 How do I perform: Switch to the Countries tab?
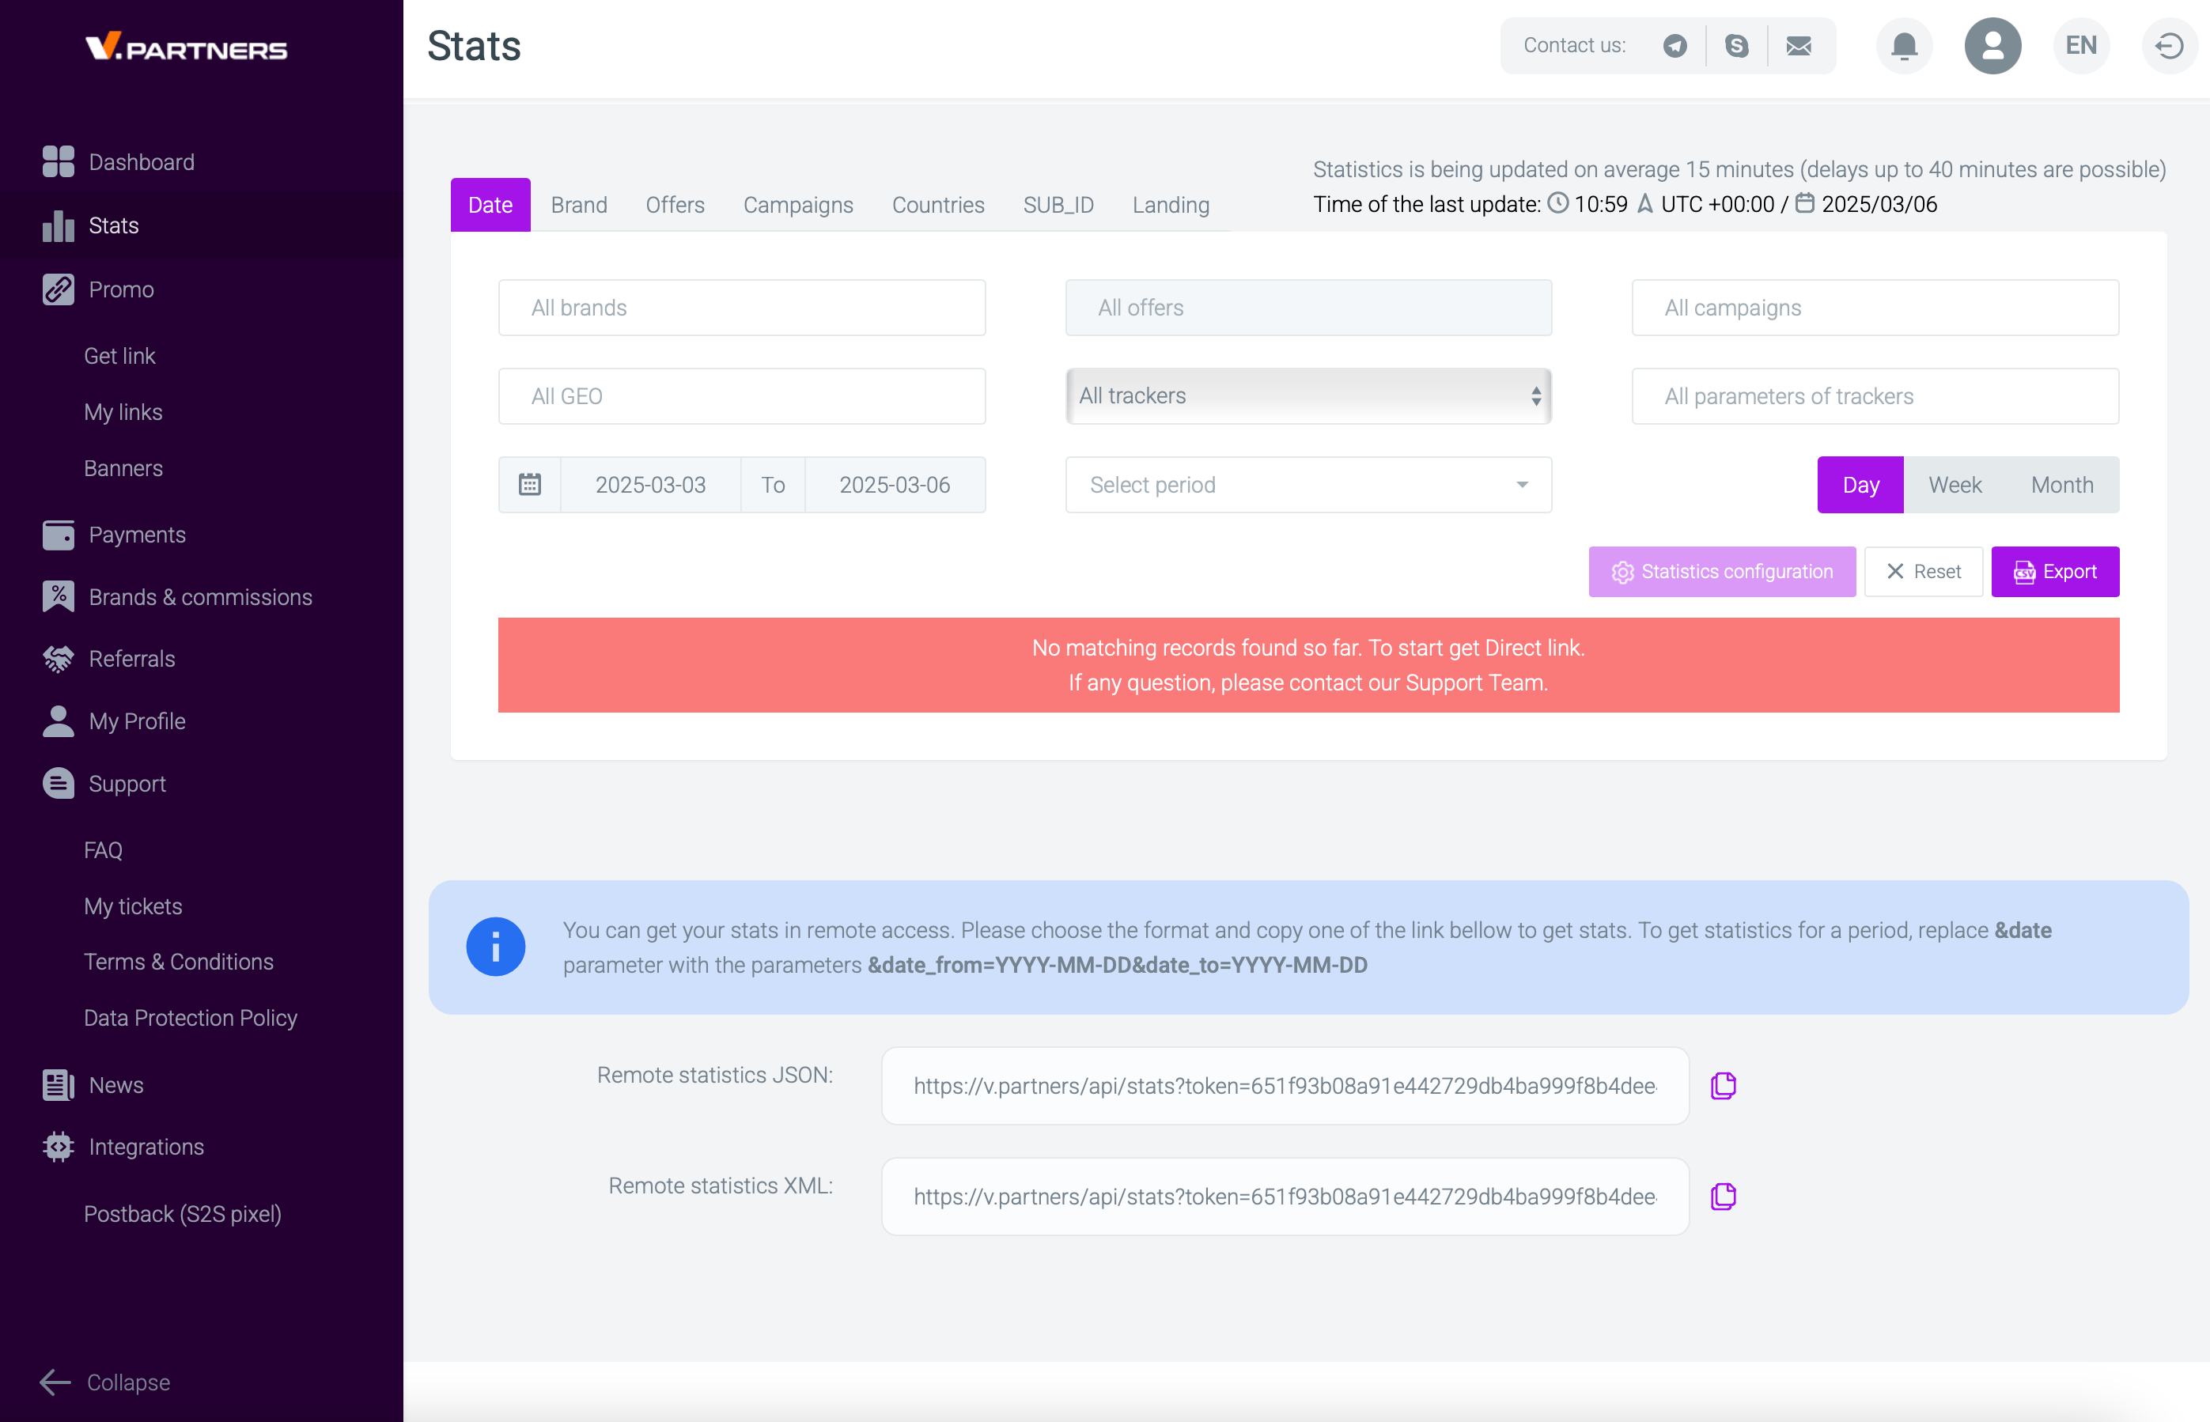point(937,205)
